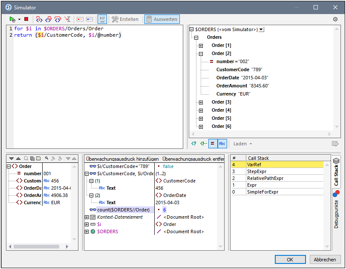Collapse the Order [2] node
The height and width of the screenshot is (269, 346).
(201, 54)
